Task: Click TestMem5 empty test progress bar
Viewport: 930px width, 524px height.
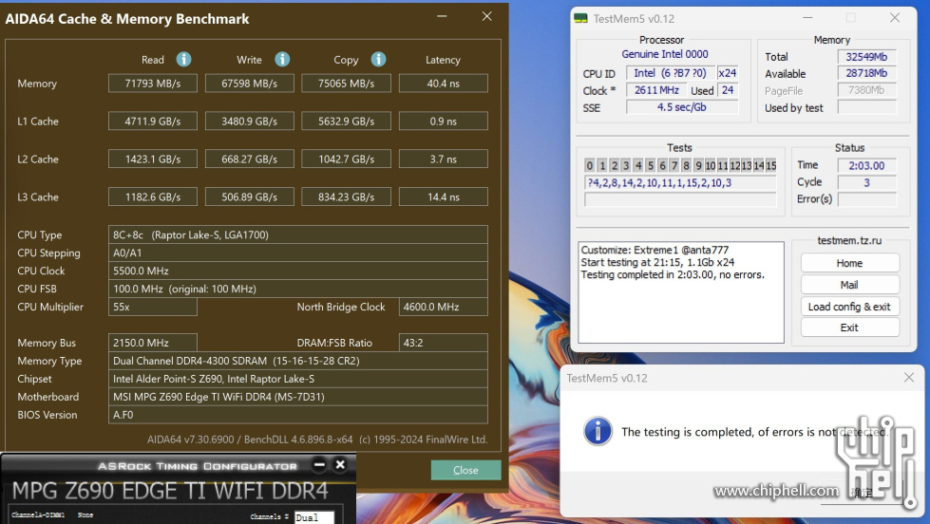Action: point(680,199)
